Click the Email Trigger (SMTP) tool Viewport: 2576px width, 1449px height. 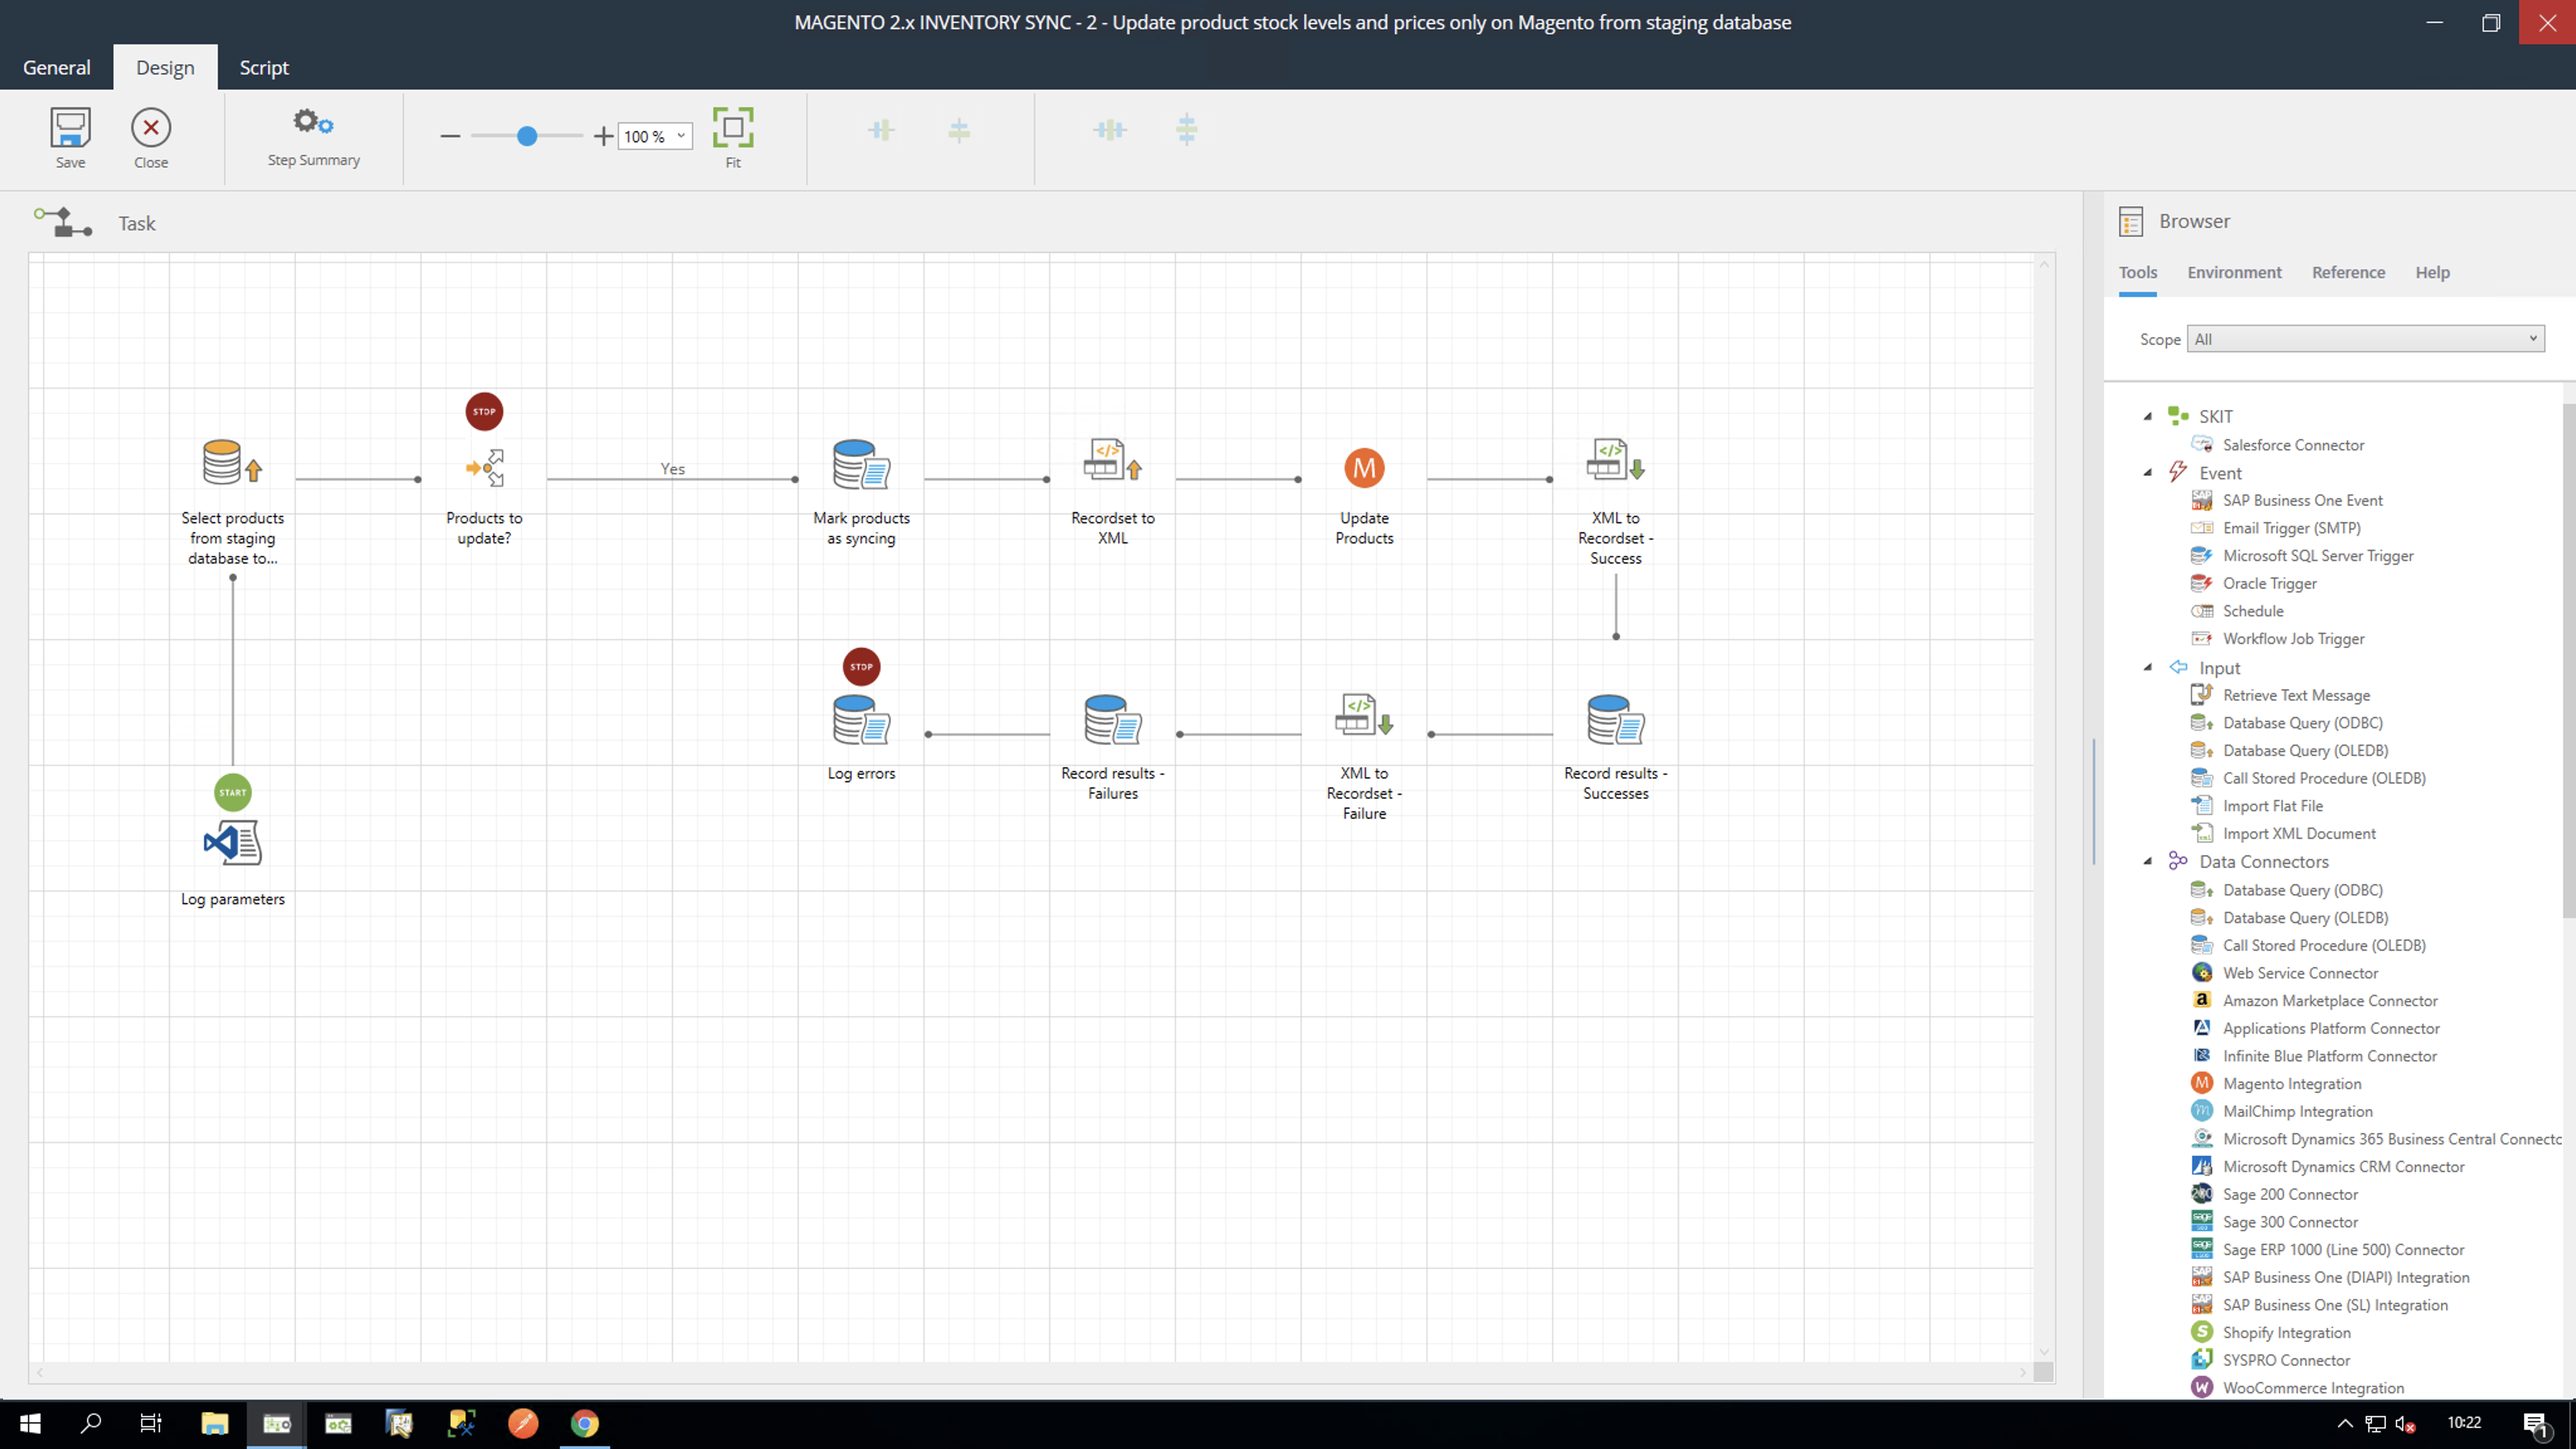[x=2291, y=528]
